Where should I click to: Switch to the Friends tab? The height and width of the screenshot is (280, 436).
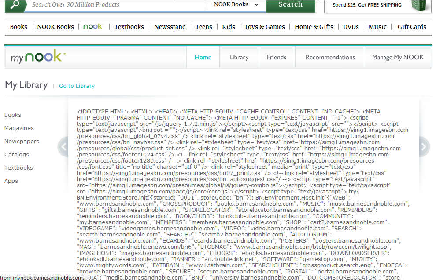pos(277,57)
